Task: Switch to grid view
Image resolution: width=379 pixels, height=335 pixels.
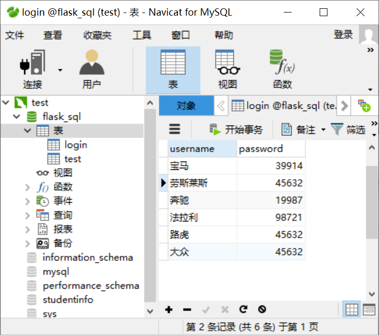Action: point(352,309)
